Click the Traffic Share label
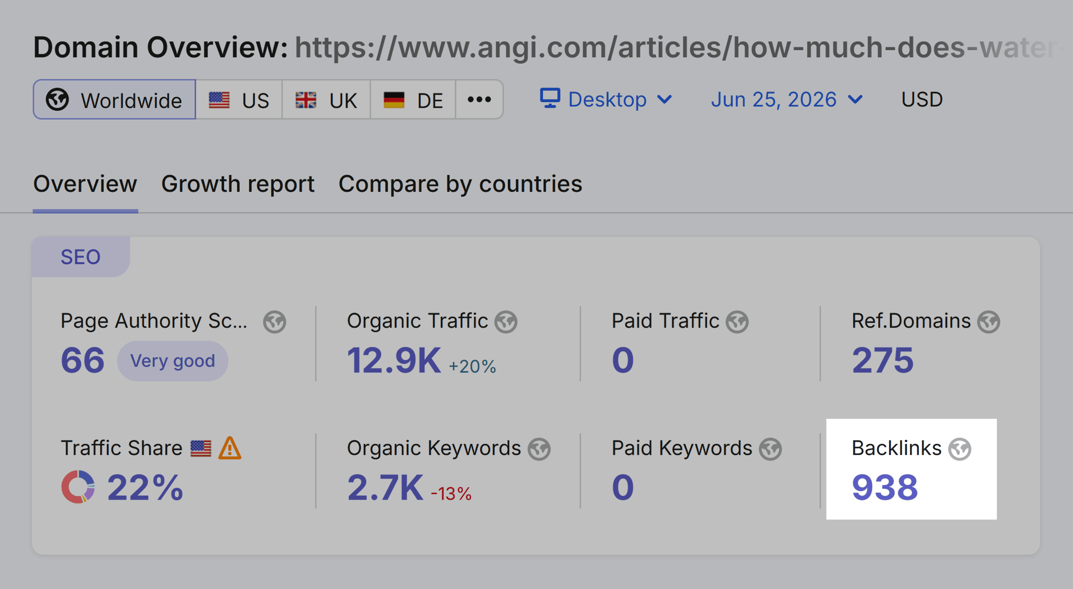Viewport: 1073px width, 589px height. click(121, 448)
